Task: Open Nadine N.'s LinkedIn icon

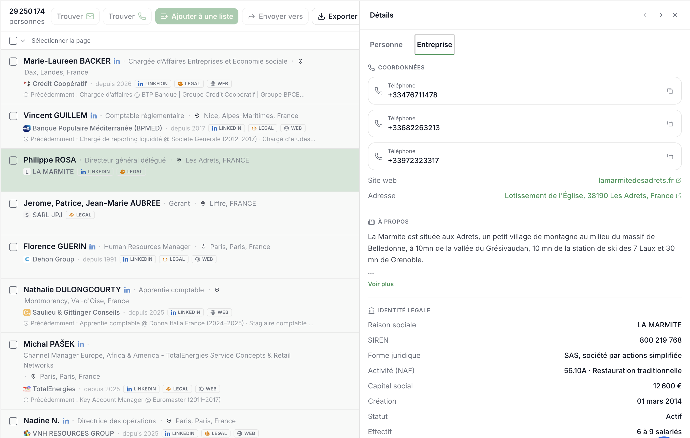Action: point(66,421)
